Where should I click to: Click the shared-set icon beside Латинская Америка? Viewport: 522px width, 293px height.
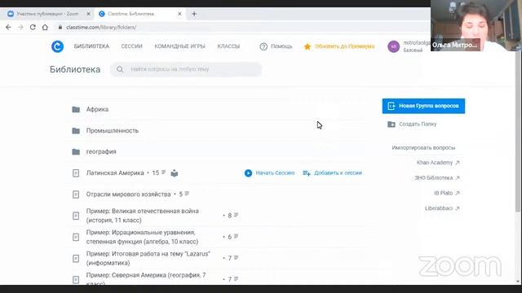[x=175, y=173]
